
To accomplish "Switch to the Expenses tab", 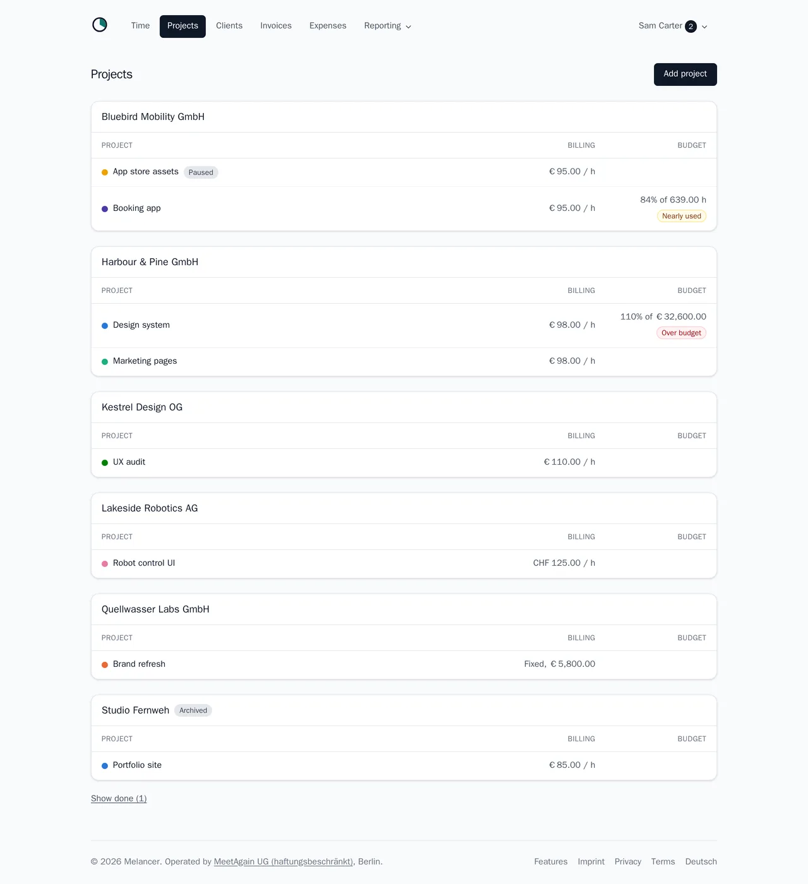I will [328, 26].
